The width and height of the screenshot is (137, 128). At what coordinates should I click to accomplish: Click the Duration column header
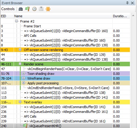[x=121, y=16]
